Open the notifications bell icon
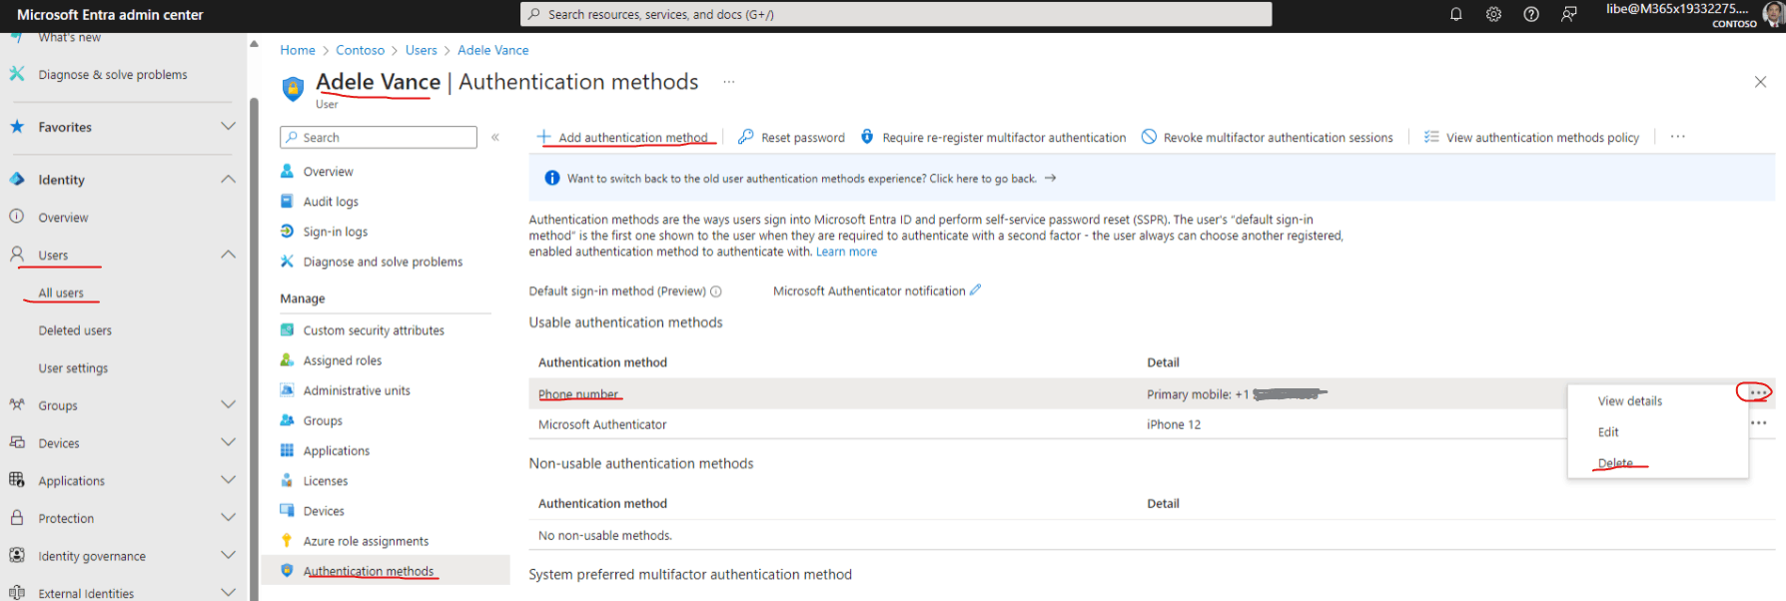The image size is (1786, 601). [x=1455, y=14]
